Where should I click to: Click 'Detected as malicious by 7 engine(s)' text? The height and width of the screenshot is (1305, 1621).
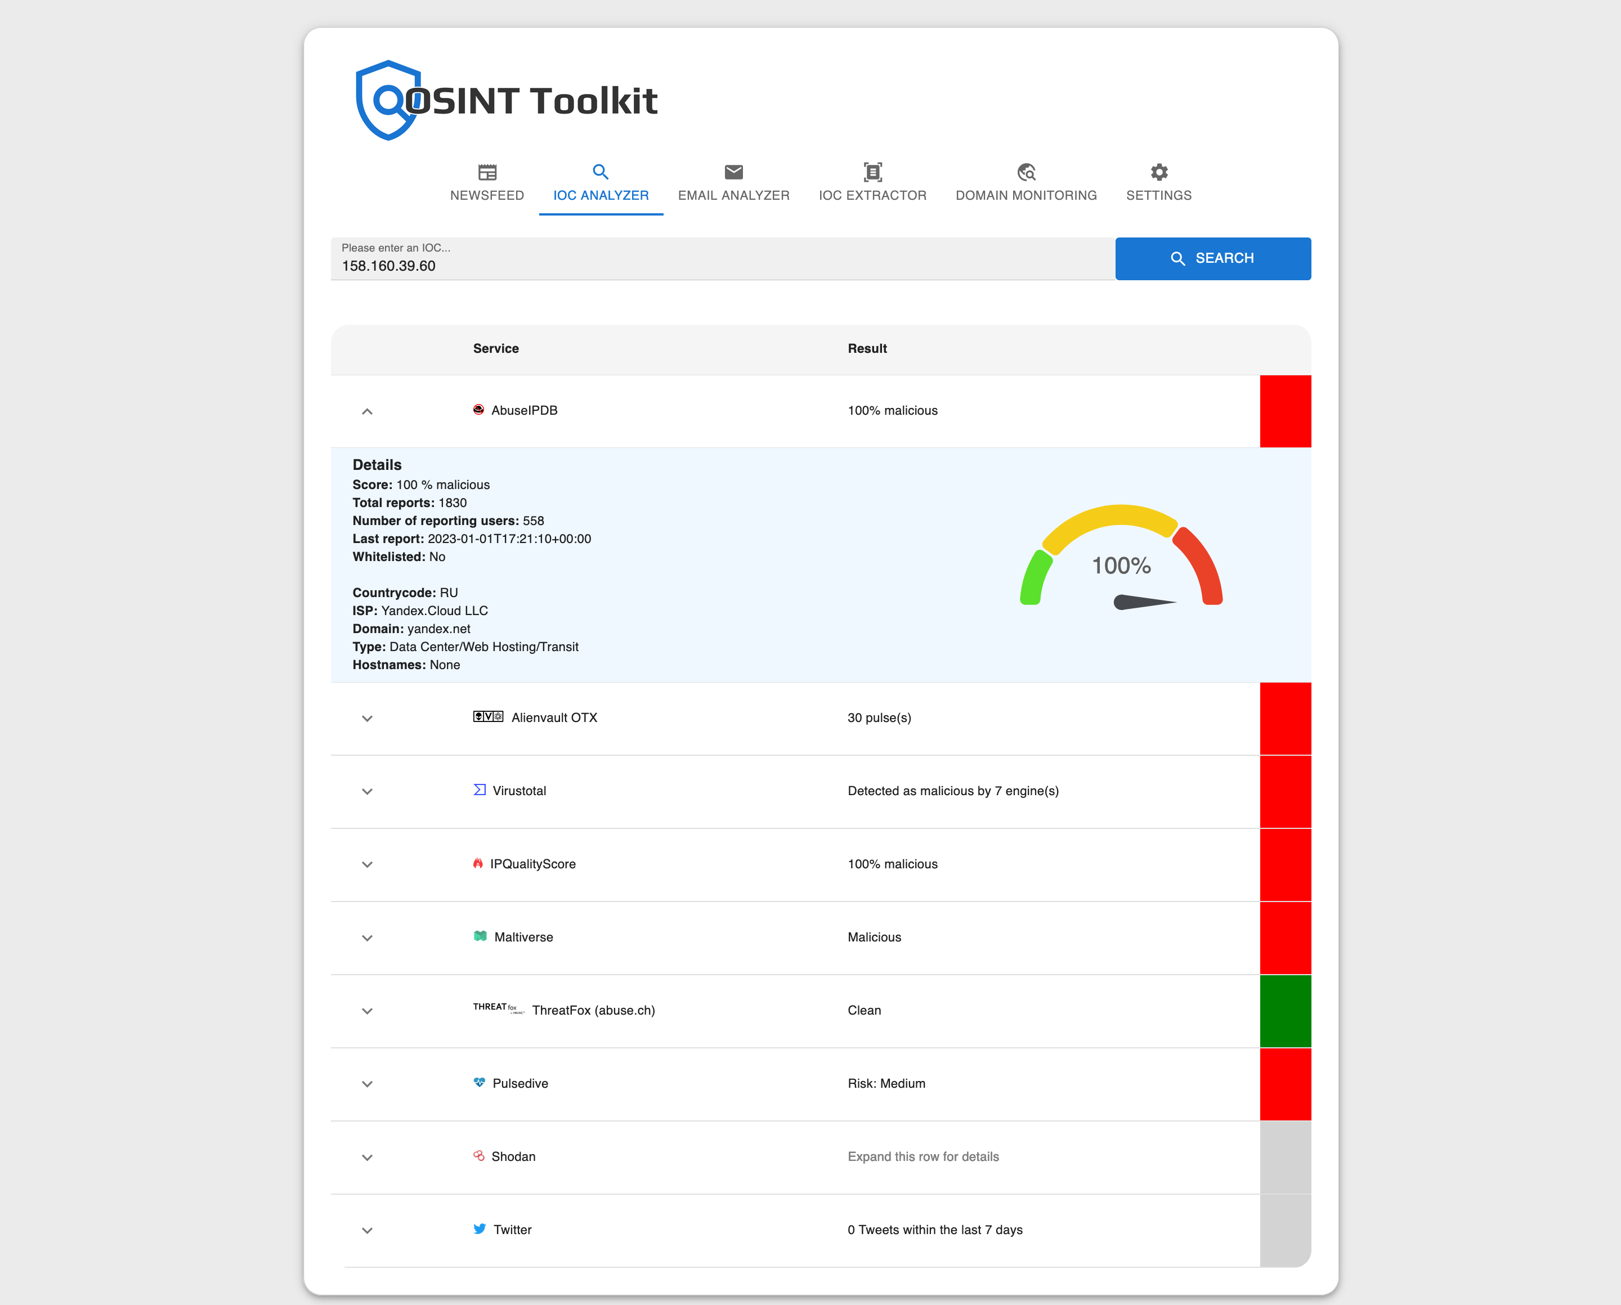click(x=952, y=791)
